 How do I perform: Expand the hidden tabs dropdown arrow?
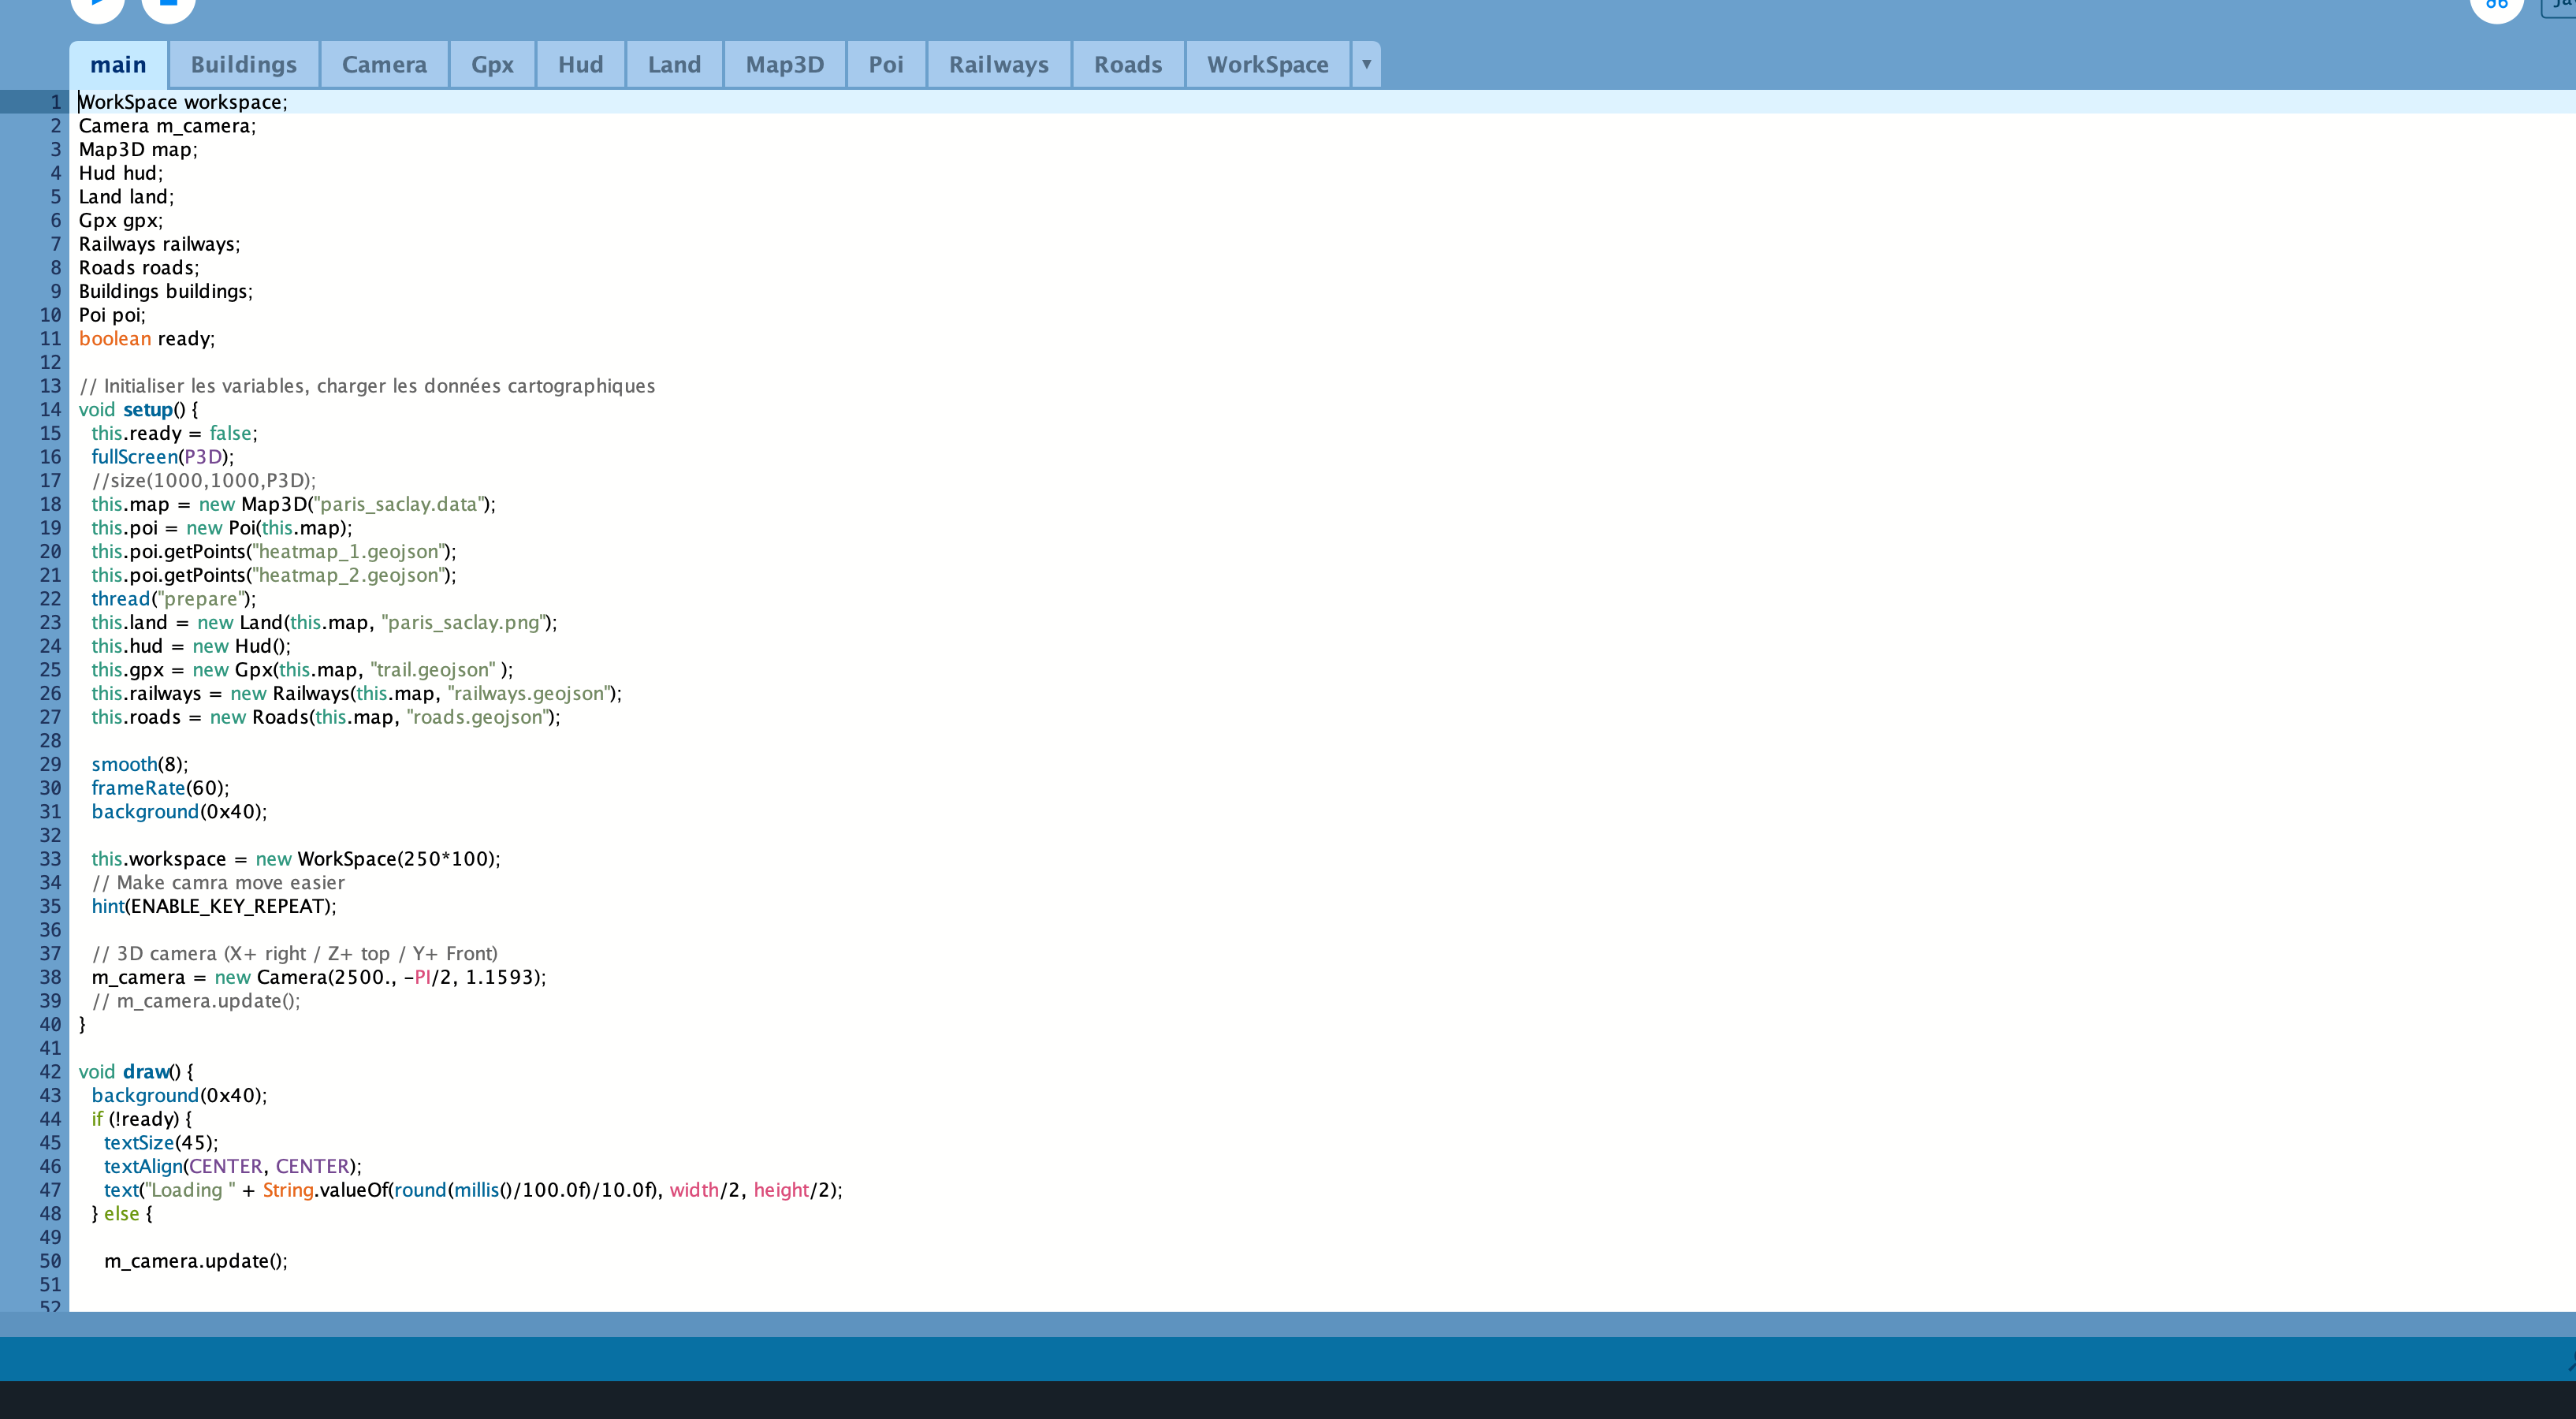[x=1366, y=65]
